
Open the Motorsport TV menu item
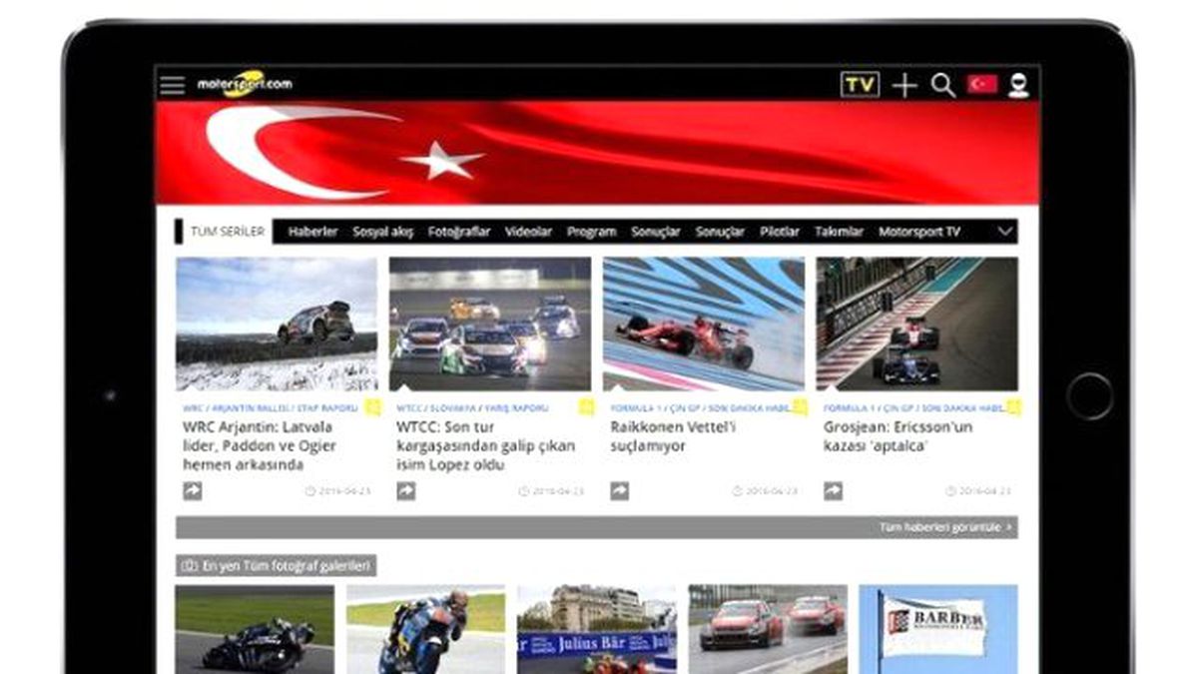(x=919, y=232)
